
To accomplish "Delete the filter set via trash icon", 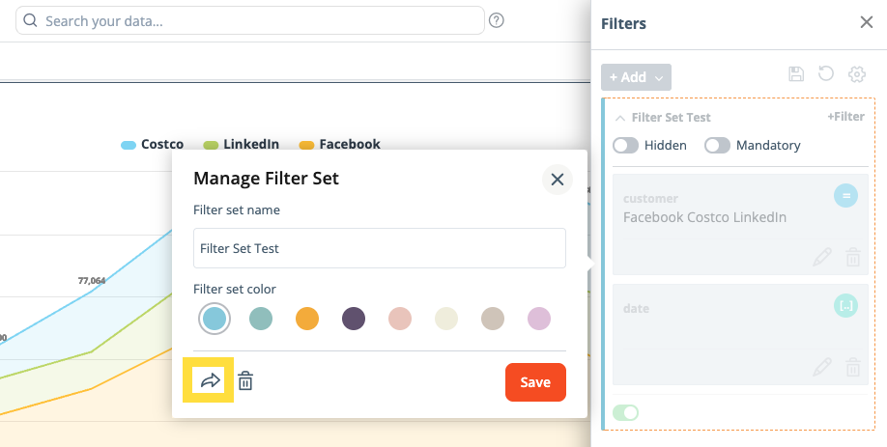I will (246, 381).
